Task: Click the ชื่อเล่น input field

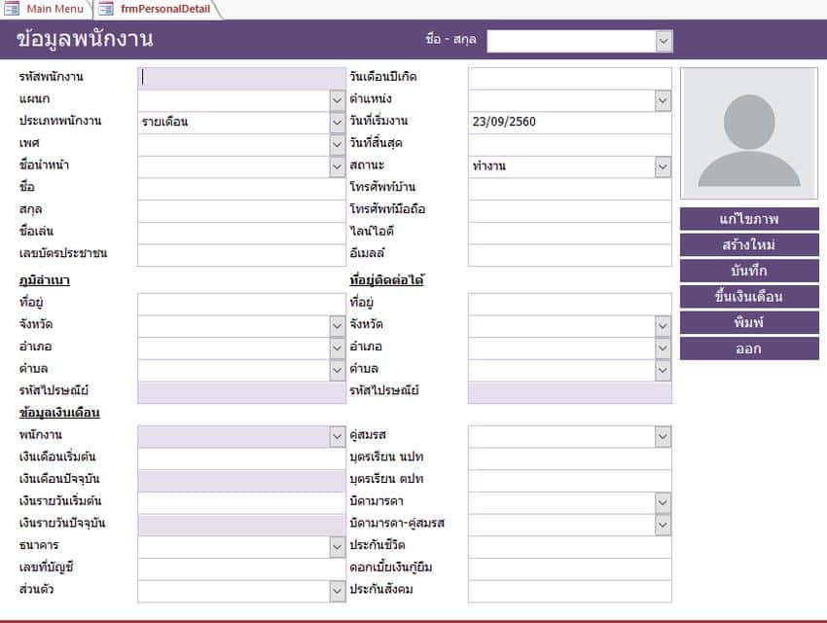Action: click(x=241, y=234)
